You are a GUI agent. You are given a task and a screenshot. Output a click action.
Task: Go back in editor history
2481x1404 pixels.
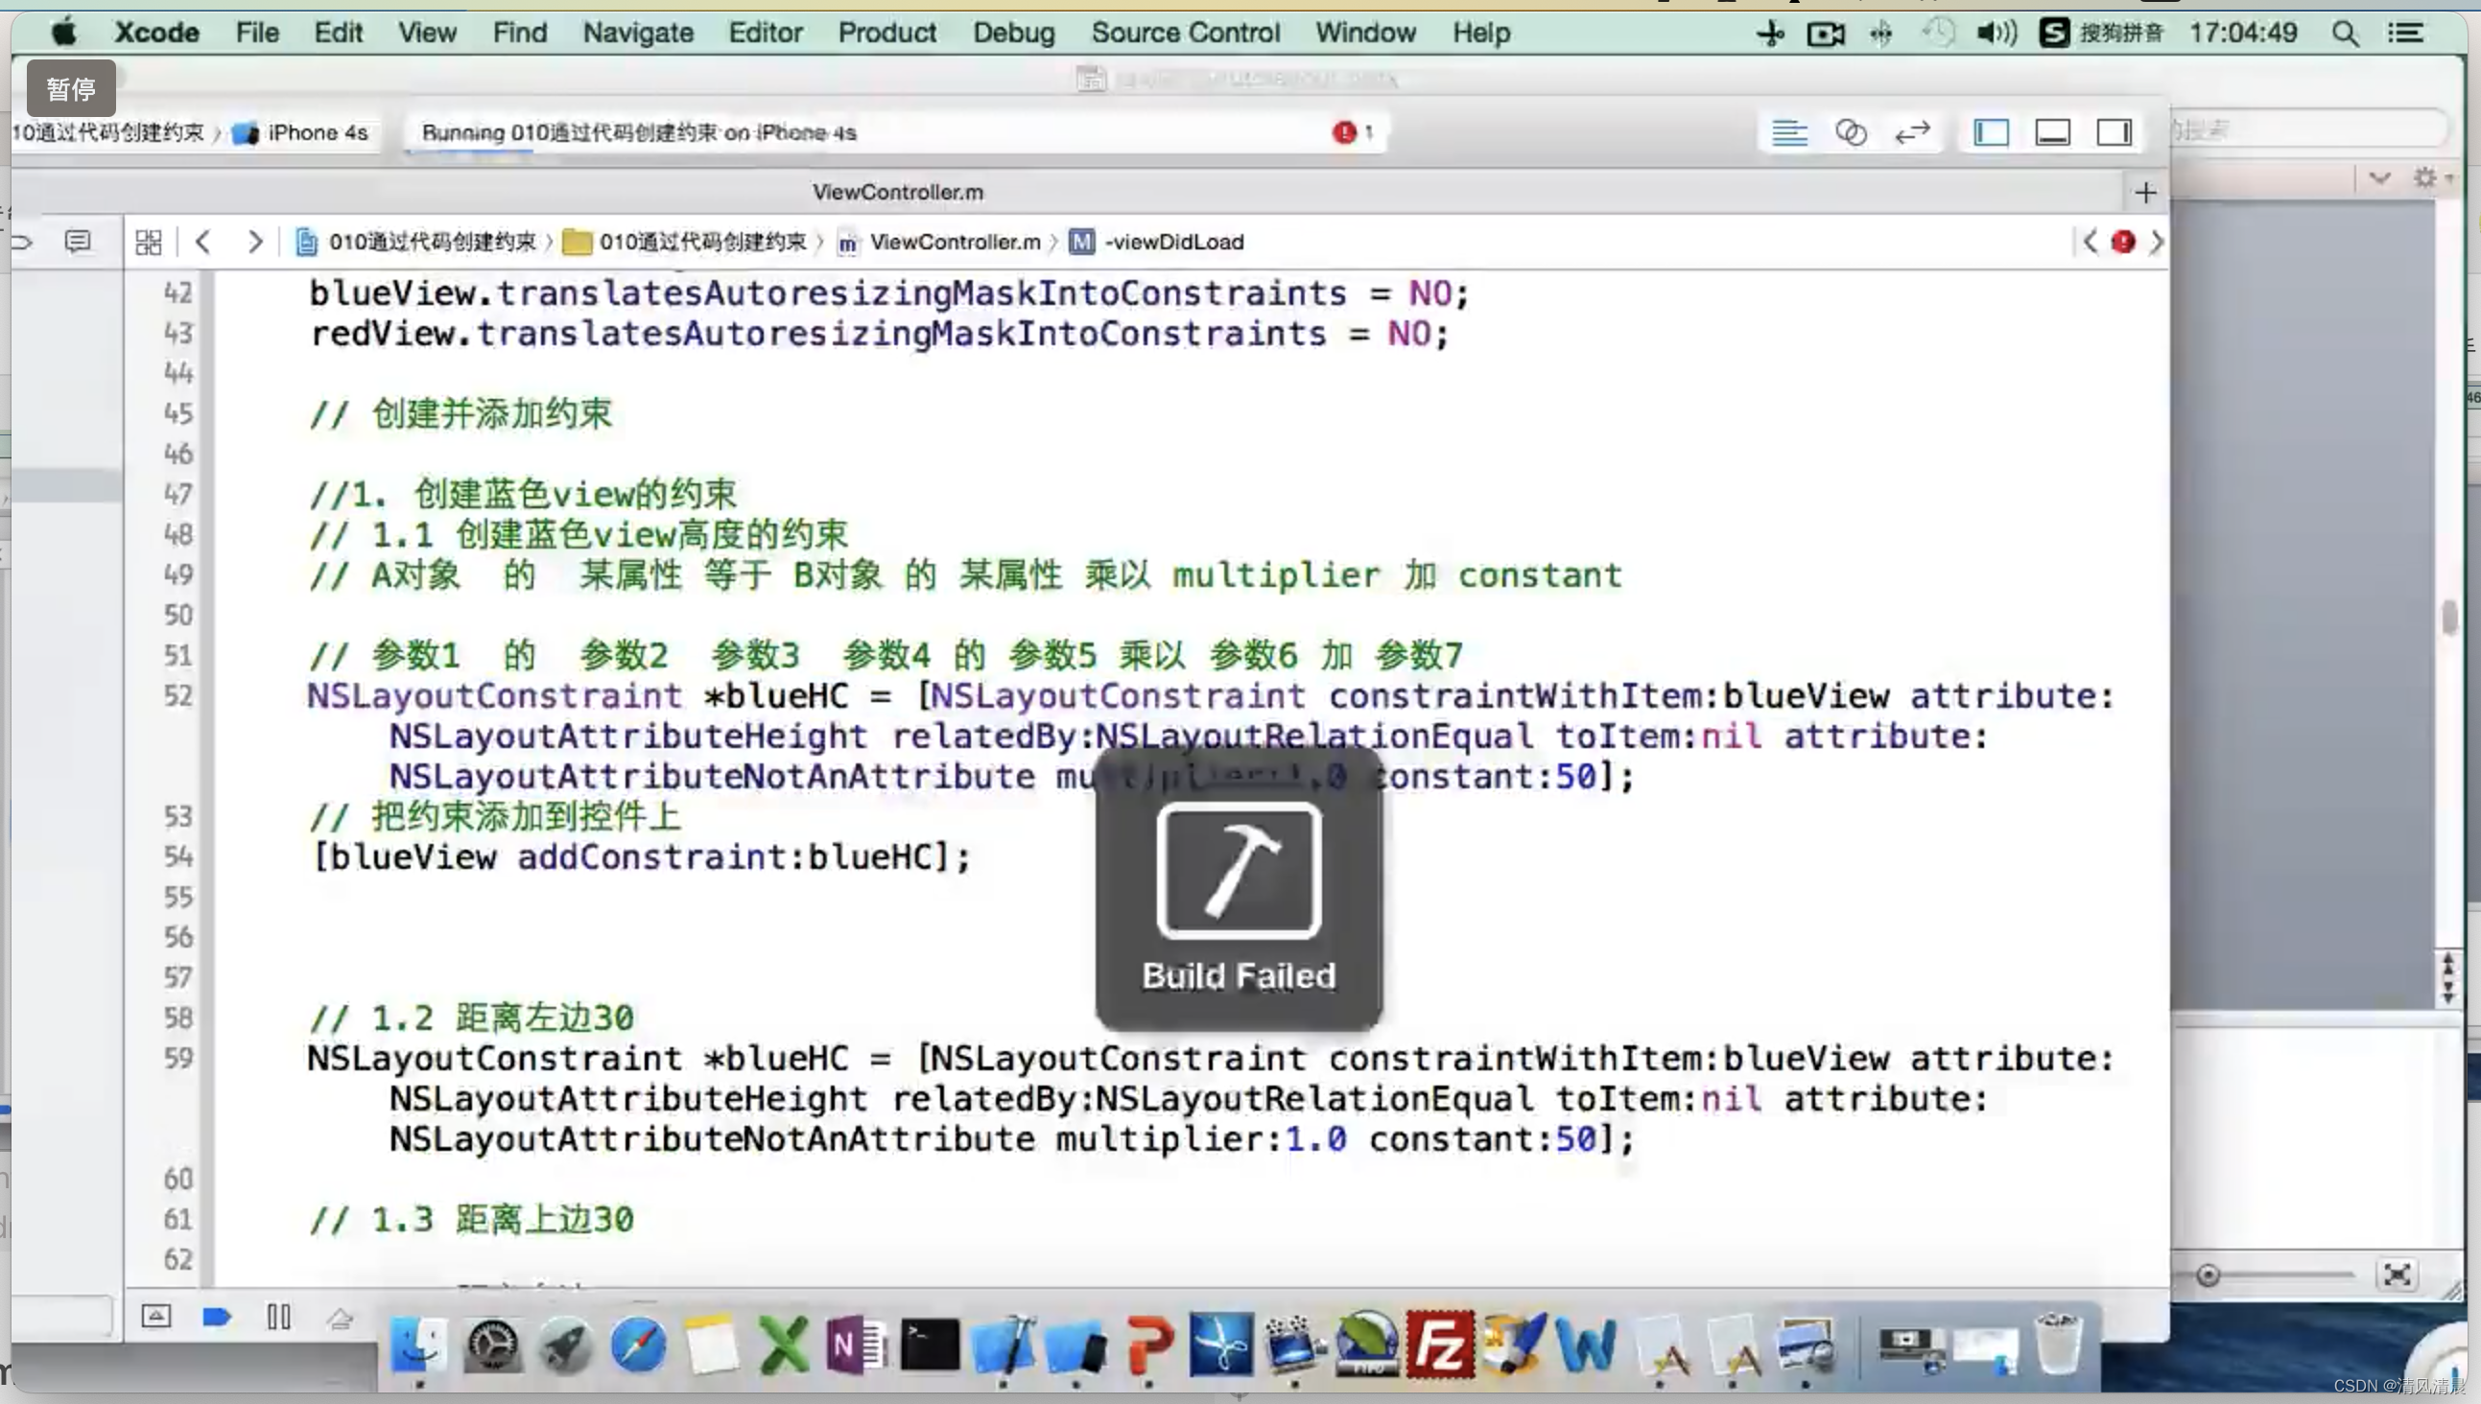[x=202, y=242]
